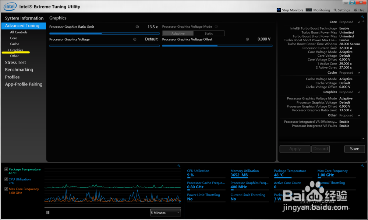368x220 pixels.
Task: Adjust Processor Graphics Ratio Limit slider
Action: [105, 34]
